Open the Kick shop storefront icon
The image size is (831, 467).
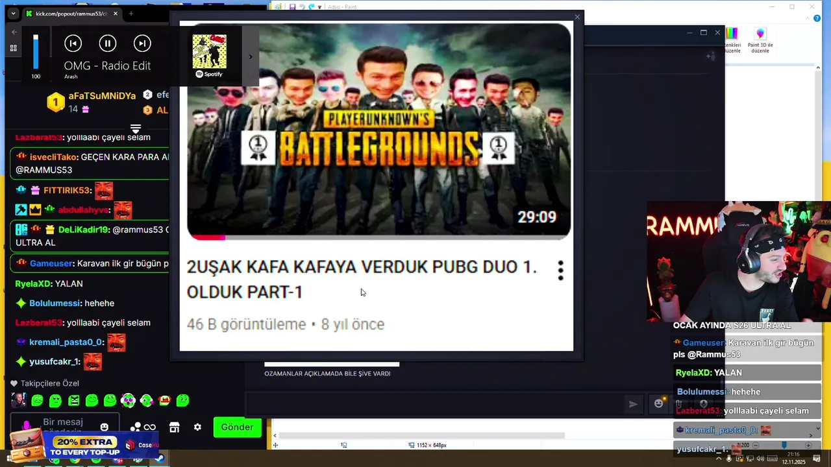(x=174, y=427)
